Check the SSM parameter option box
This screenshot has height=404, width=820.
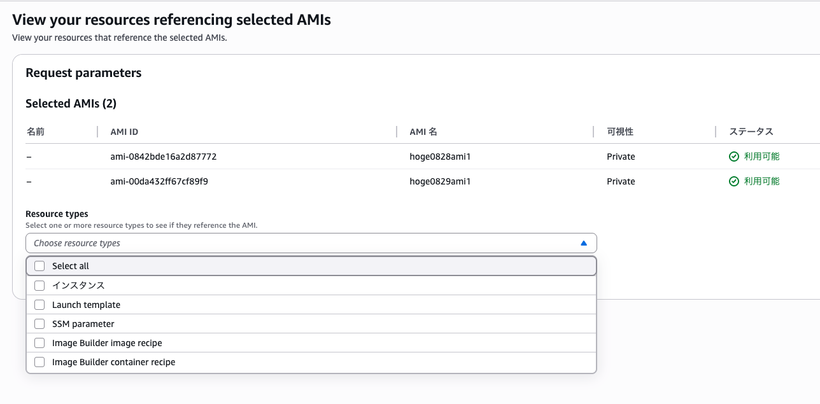[x=39, y=324]
